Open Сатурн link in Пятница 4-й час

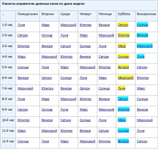[x=104, y=57]
